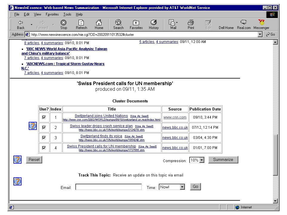Open 'Switzerland joins United Nations' link

click(101, 116)
